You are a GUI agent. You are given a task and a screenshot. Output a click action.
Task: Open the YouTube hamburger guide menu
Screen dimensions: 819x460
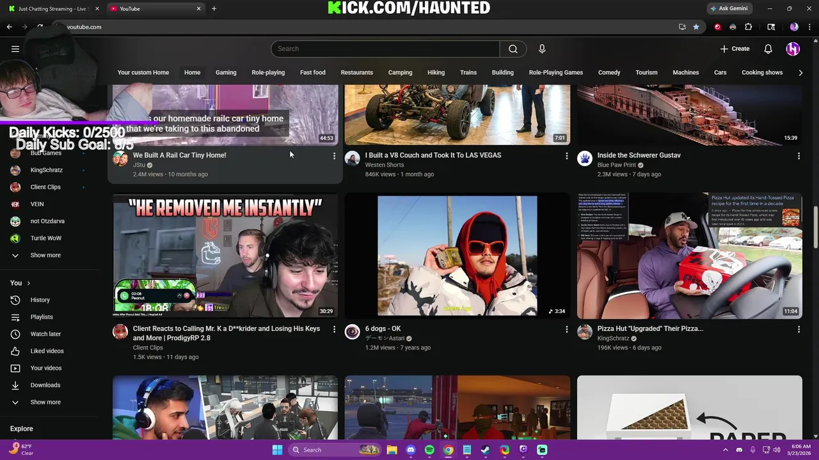pyautogui.click(x=15, y=49)
